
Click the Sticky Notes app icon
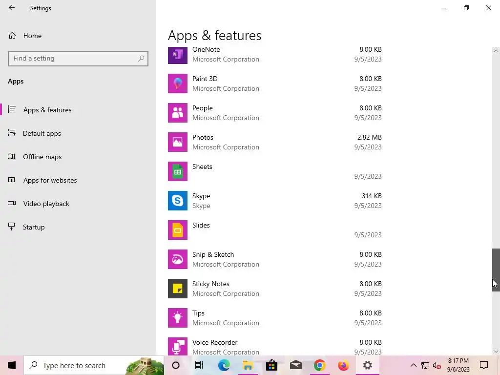pyautogui.click(x=178, y=289)
